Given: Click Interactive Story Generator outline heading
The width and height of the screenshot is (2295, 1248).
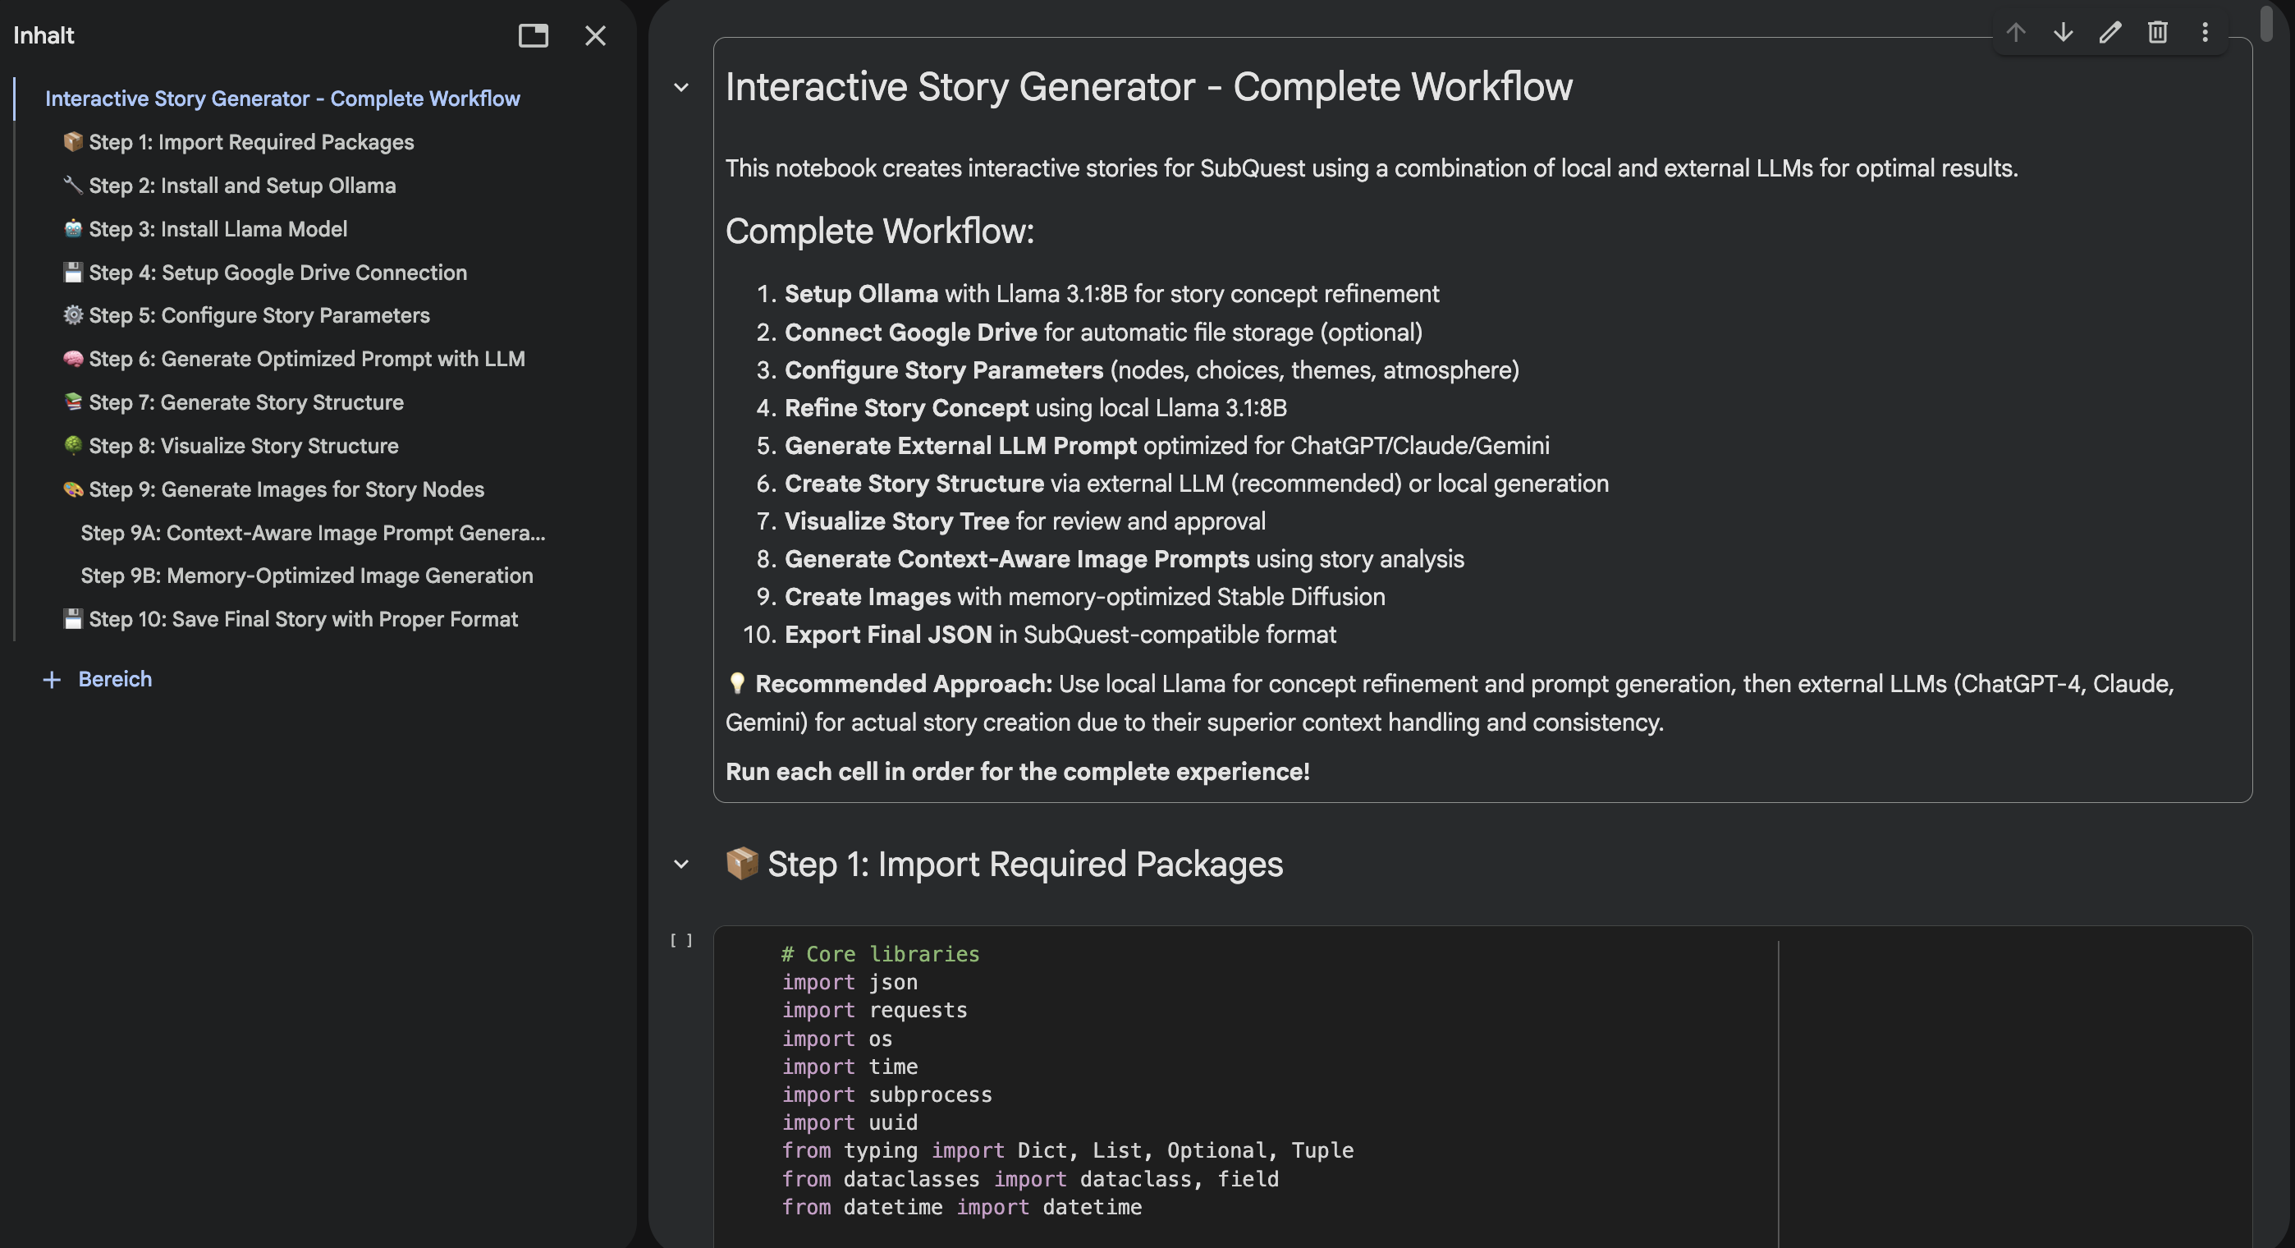Looking at the screenshot, I should [x=282, y=98].
